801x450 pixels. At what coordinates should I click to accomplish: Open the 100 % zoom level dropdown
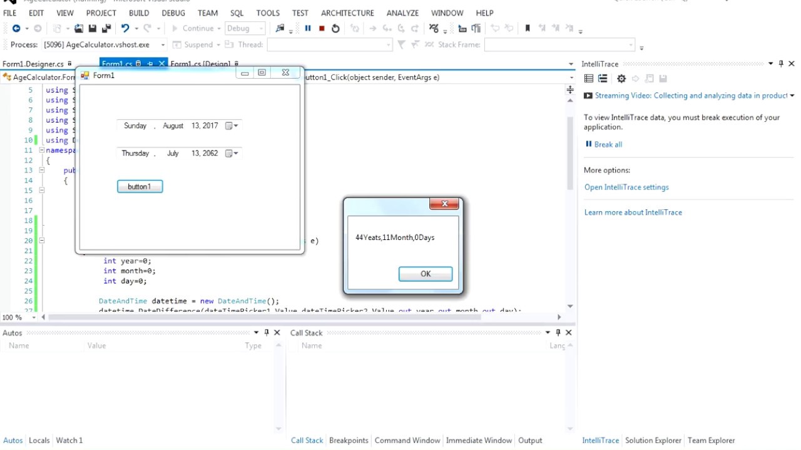[34, 317]
